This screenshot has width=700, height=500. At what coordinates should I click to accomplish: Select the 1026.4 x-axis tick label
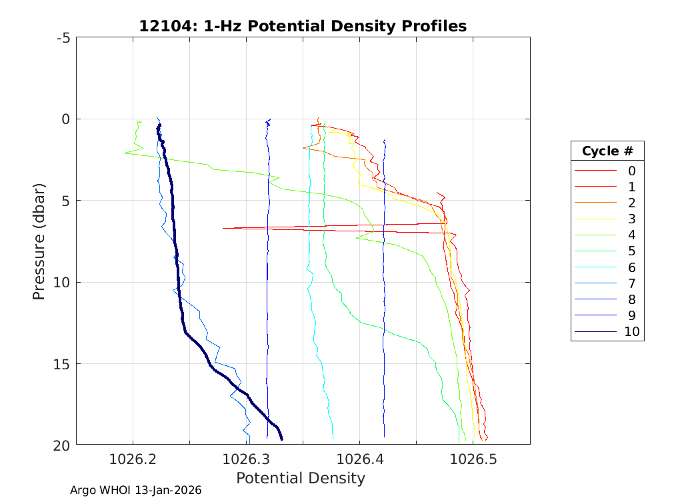click(x=359, y=459)
